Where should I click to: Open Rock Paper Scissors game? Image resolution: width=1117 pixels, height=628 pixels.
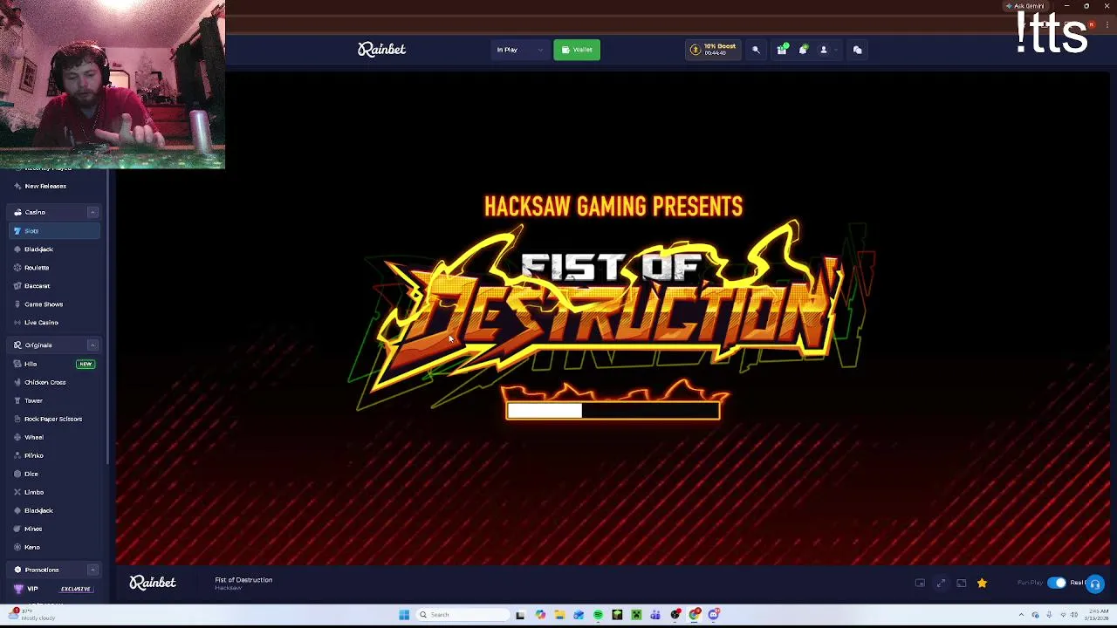(x=53, y=419)
